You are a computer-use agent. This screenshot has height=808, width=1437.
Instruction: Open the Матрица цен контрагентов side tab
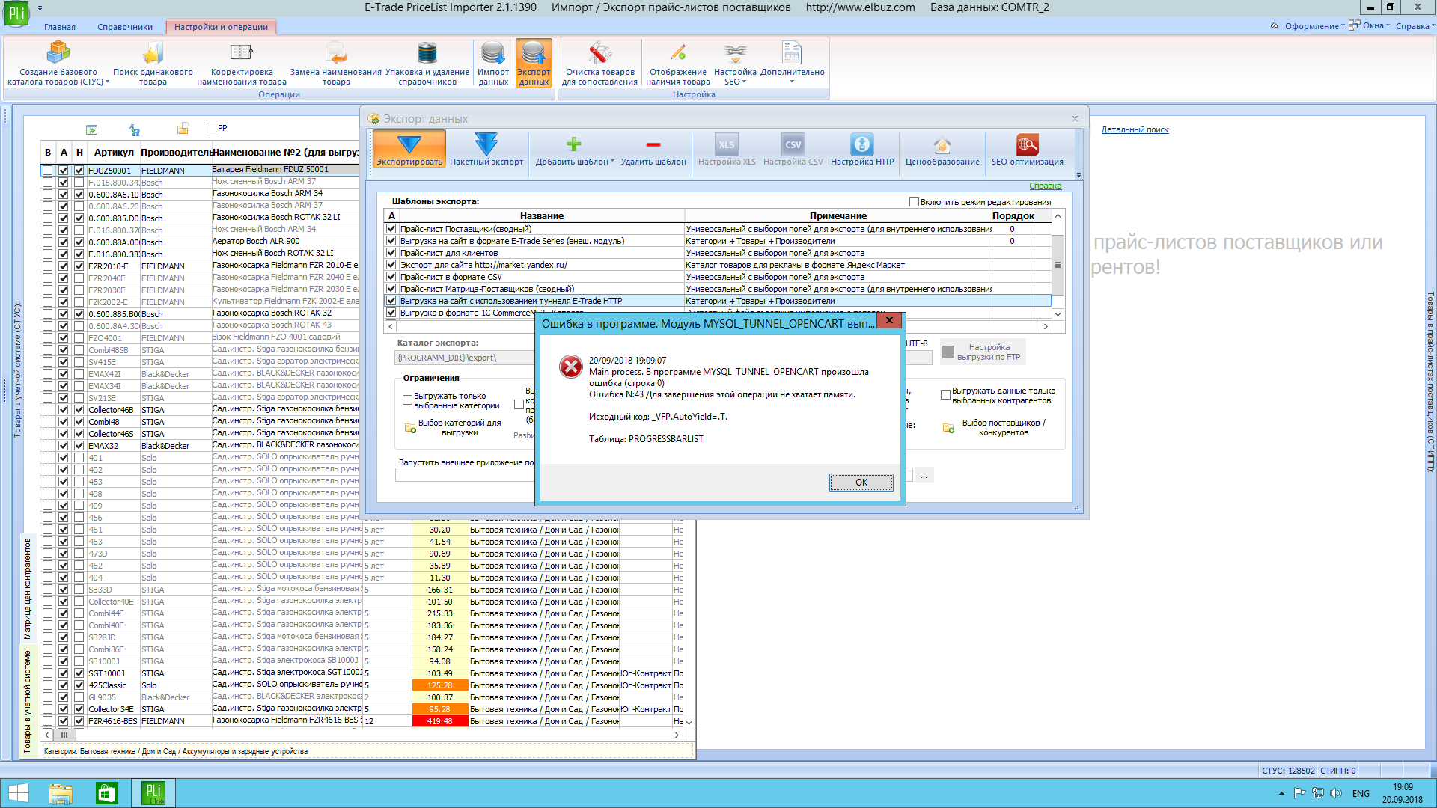pyautogui.click(x=28, y=588)
